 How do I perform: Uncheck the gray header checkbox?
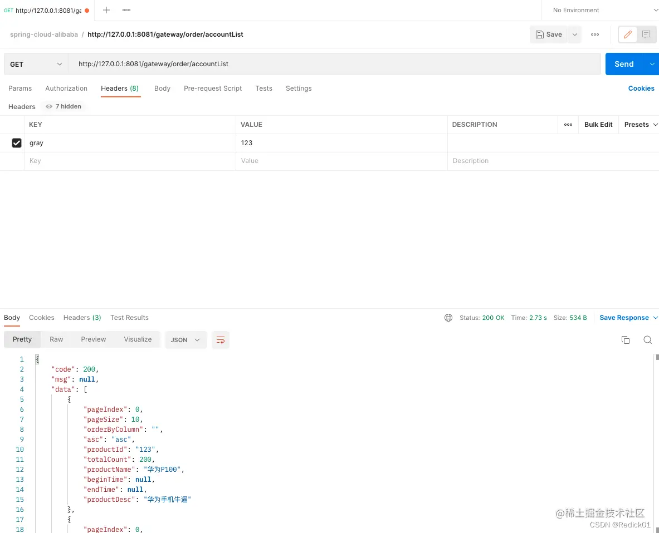tap(16, 143)
